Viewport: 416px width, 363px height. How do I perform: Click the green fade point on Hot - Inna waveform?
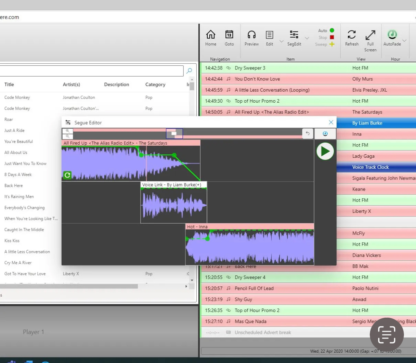click(x=207, y=239)
